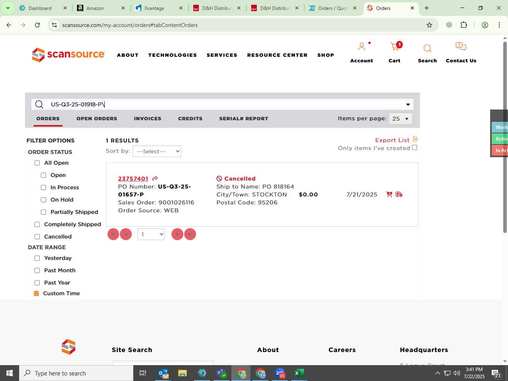Open the Zoom taskbar icon

[280, 373]
